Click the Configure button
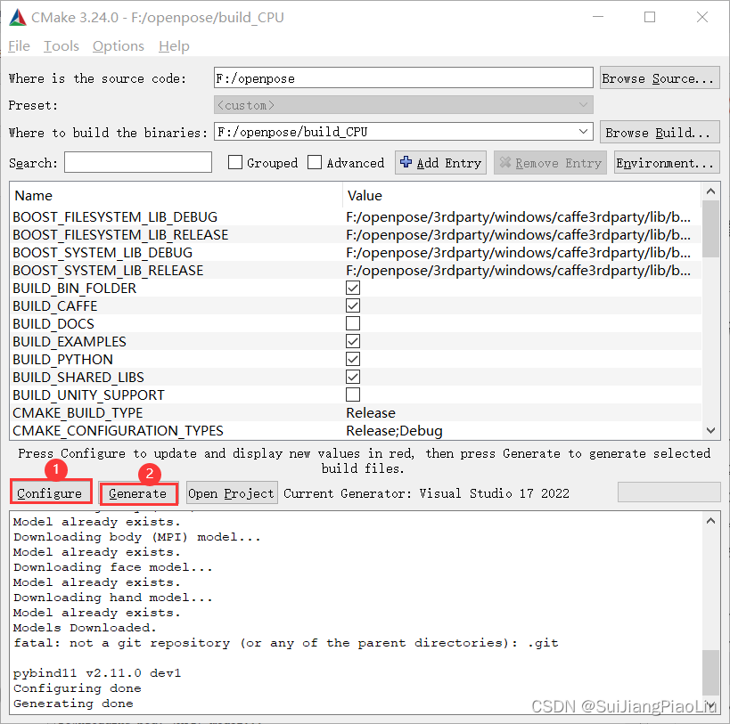The height and width of the screenshot is (724, 730). tap(50, 492)
